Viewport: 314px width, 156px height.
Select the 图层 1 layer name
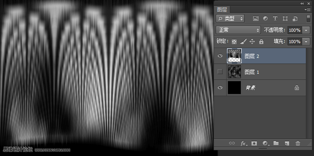tap(252, 72)
